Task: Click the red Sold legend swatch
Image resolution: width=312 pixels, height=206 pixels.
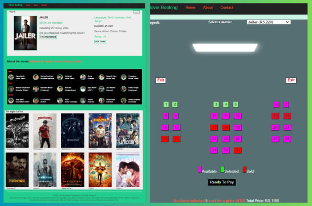Action: (245, 170)
